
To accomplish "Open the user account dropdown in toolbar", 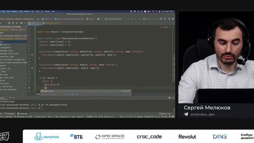I will pos(99,19).
